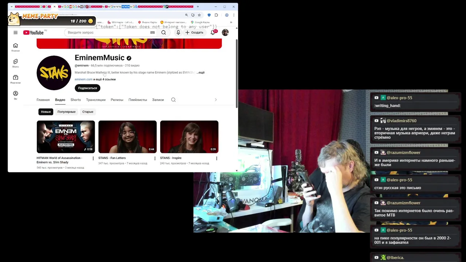Open the Extensions puzzle icon

pos(216,15)
